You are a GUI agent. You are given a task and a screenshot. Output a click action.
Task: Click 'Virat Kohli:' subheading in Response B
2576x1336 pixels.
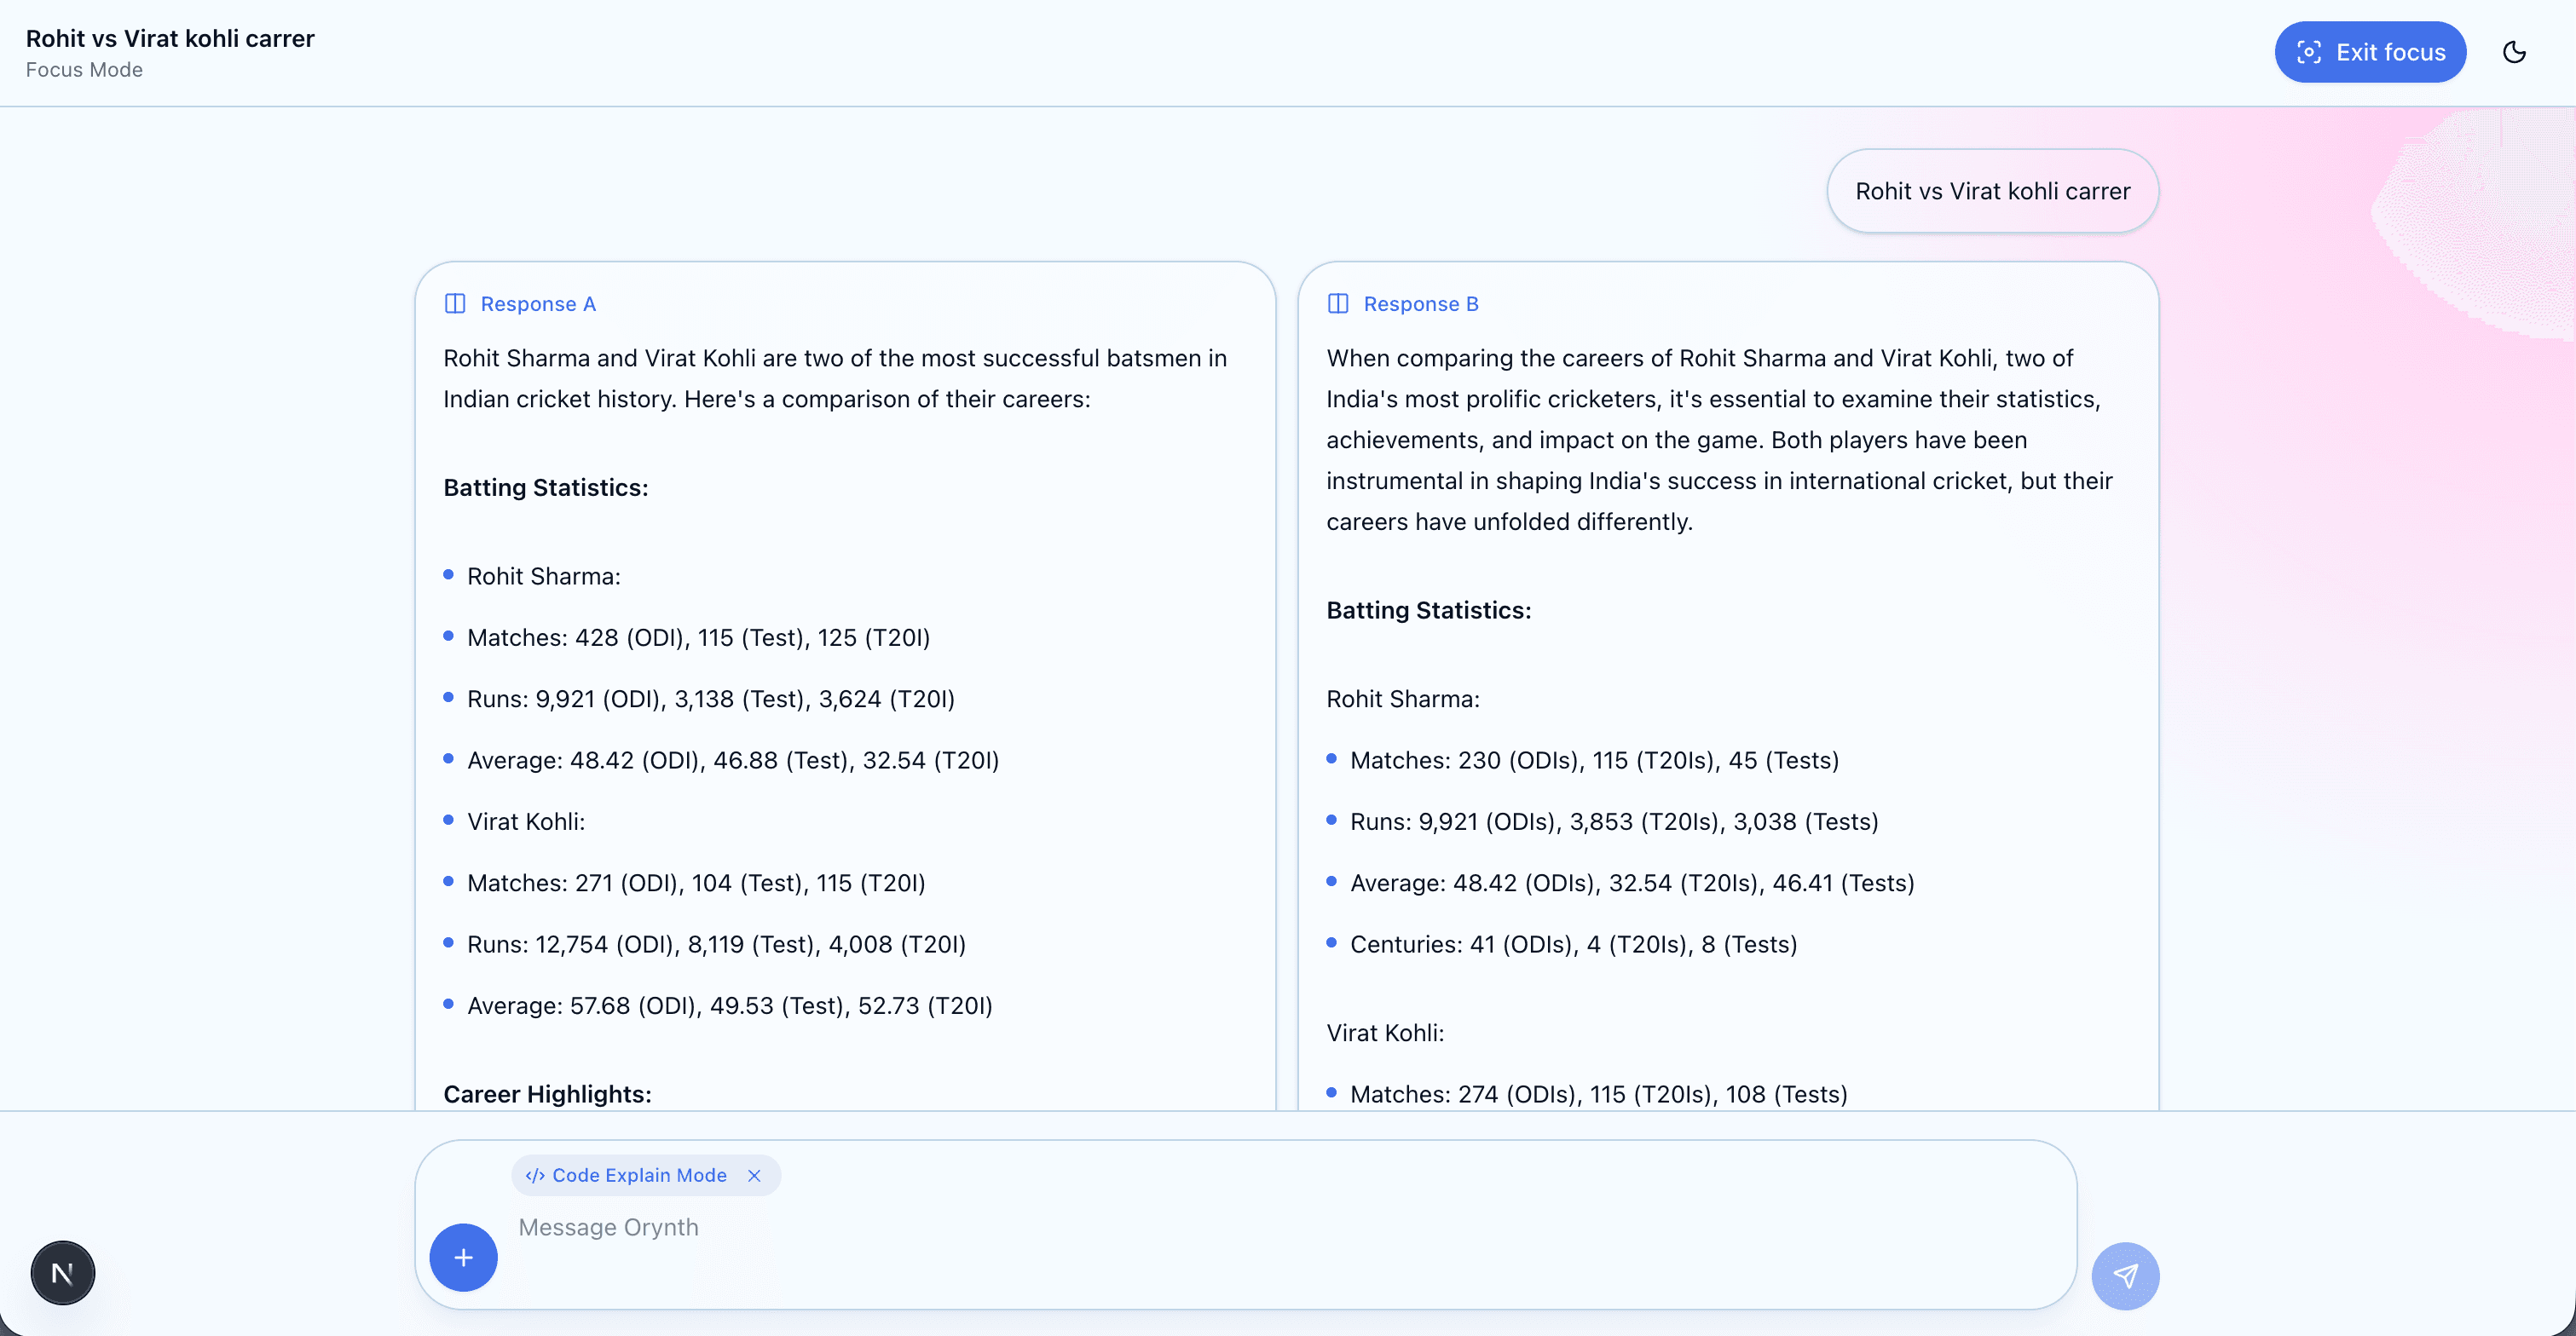1386,1034
